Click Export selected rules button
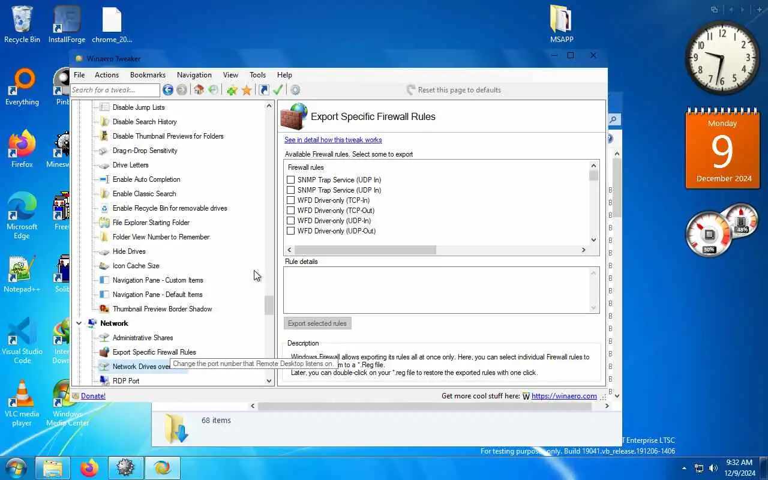Viewport: 768px width, 480px height. 317,323
